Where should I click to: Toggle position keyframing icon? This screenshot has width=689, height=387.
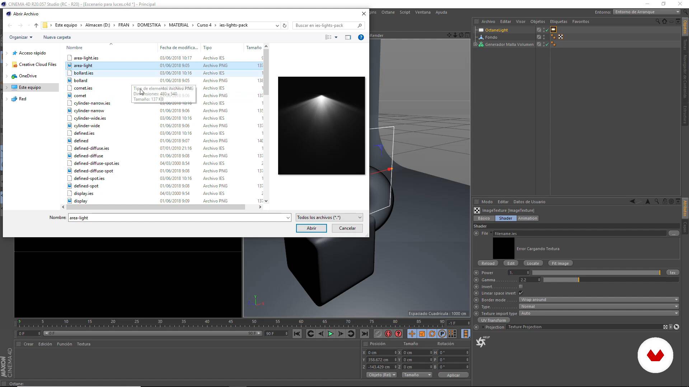tap(412, 334)
